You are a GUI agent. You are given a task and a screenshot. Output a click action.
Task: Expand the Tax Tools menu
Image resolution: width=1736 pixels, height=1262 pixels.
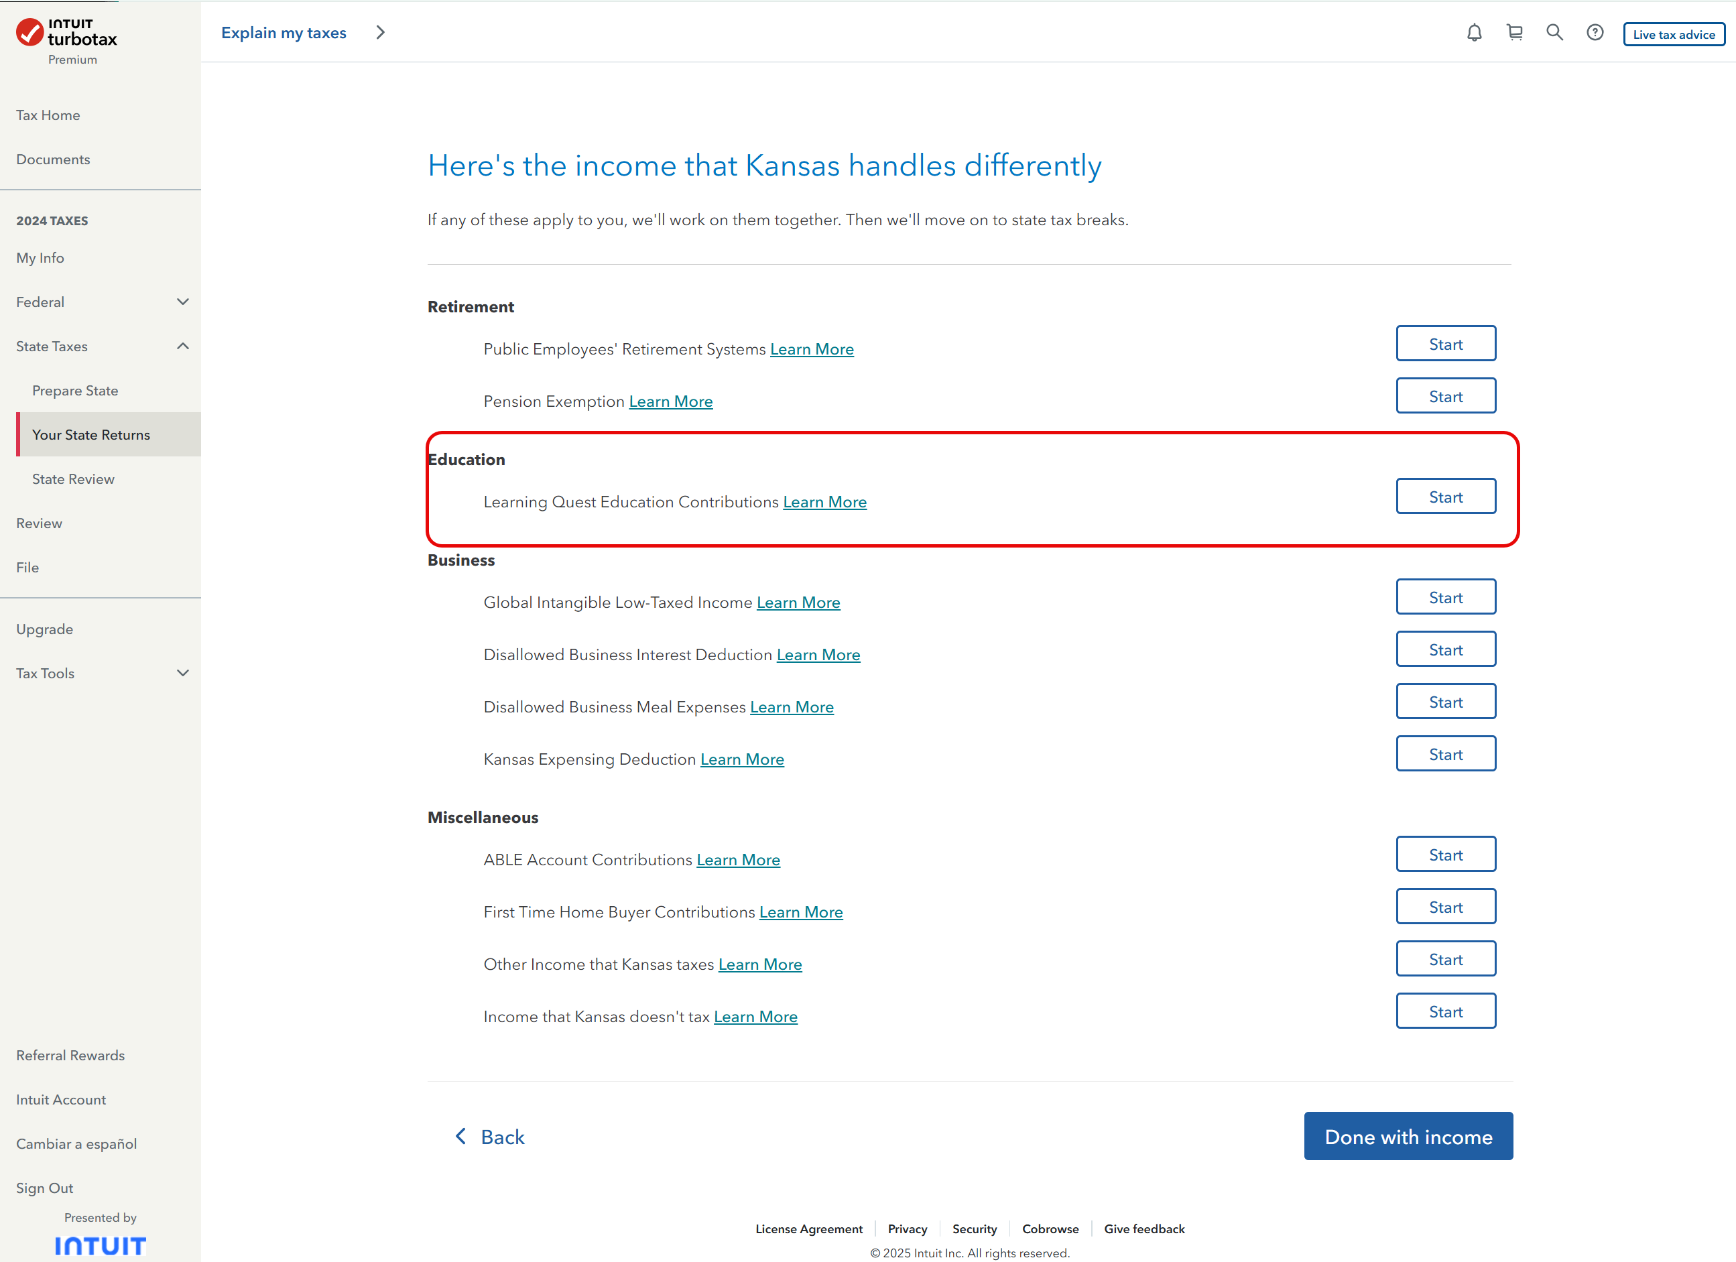point(182,674)
